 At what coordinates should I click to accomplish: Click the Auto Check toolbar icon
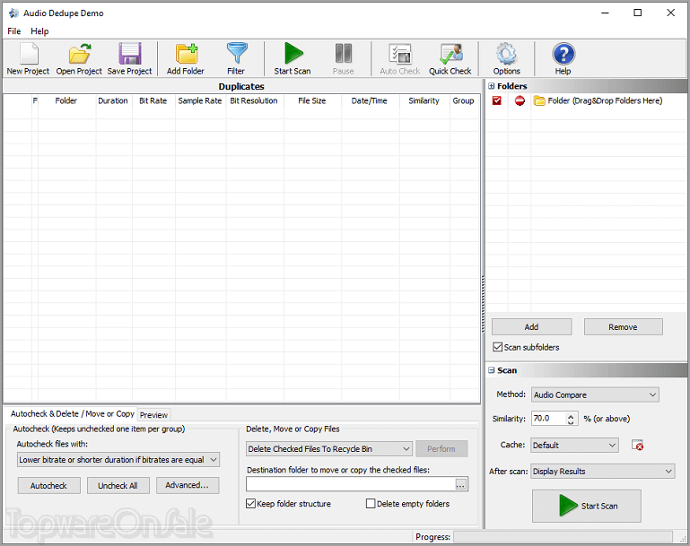(399, 59)
